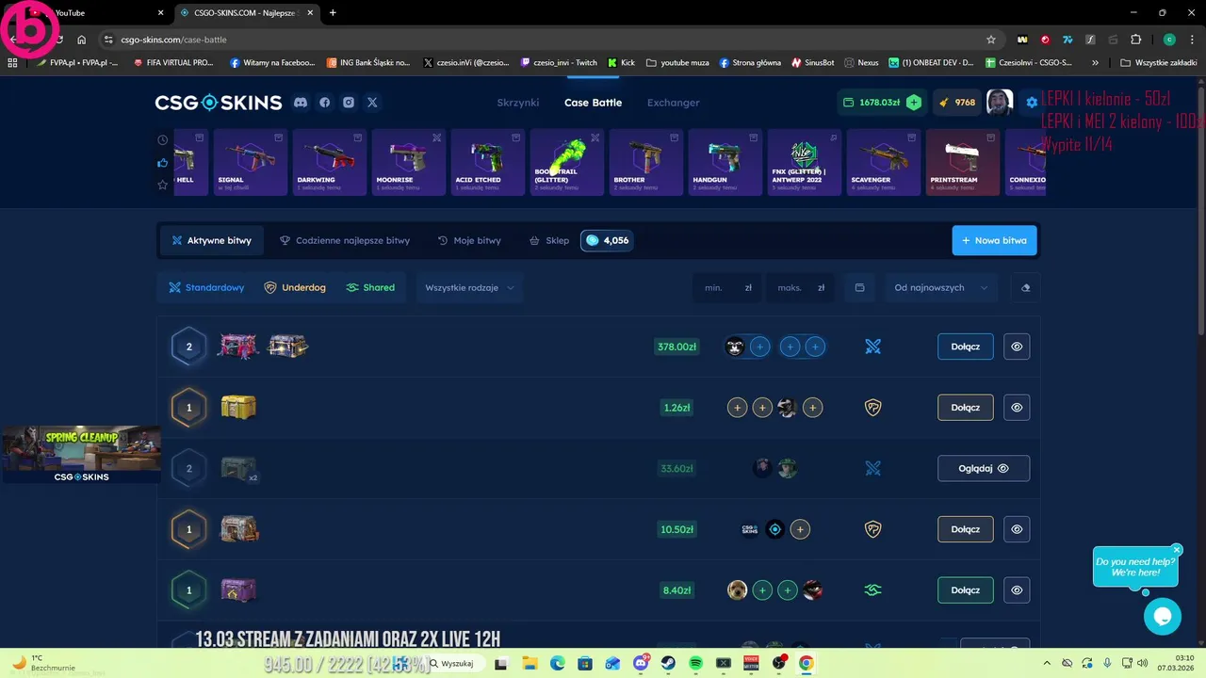Screen dimensions: 1206x678
Task: Click the first empty plus slot in 1.26zł battle
Action: tap(737, 408)
